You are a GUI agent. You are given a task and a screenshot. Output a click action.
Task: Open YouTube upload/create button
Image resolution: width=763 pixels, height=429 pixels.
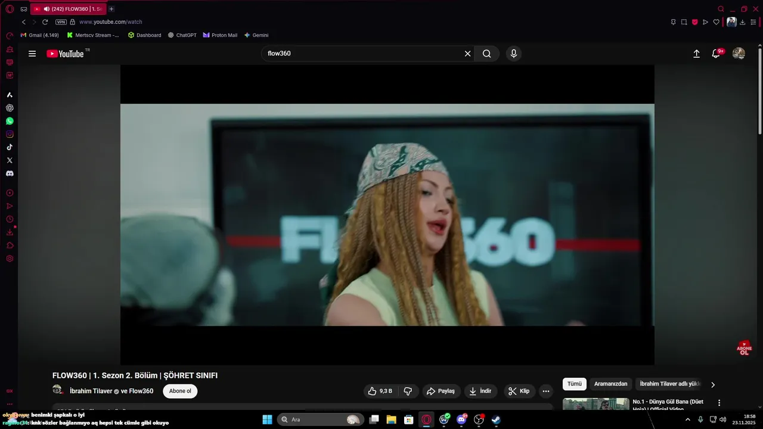696,54
